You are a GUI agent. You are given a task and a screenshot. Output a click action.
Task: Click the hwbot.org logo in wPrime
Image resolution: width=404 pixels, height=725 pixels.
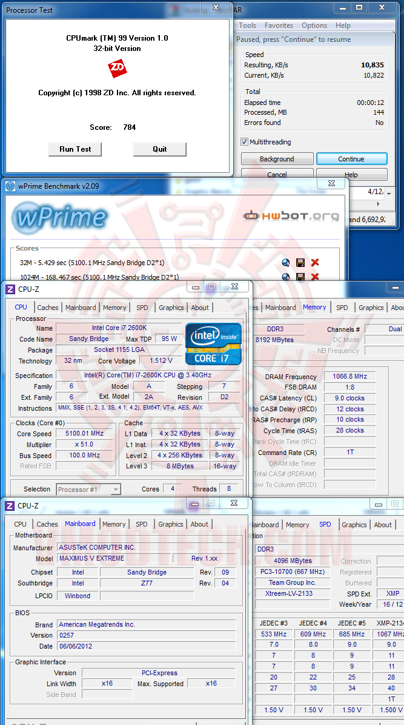[291, 216]
